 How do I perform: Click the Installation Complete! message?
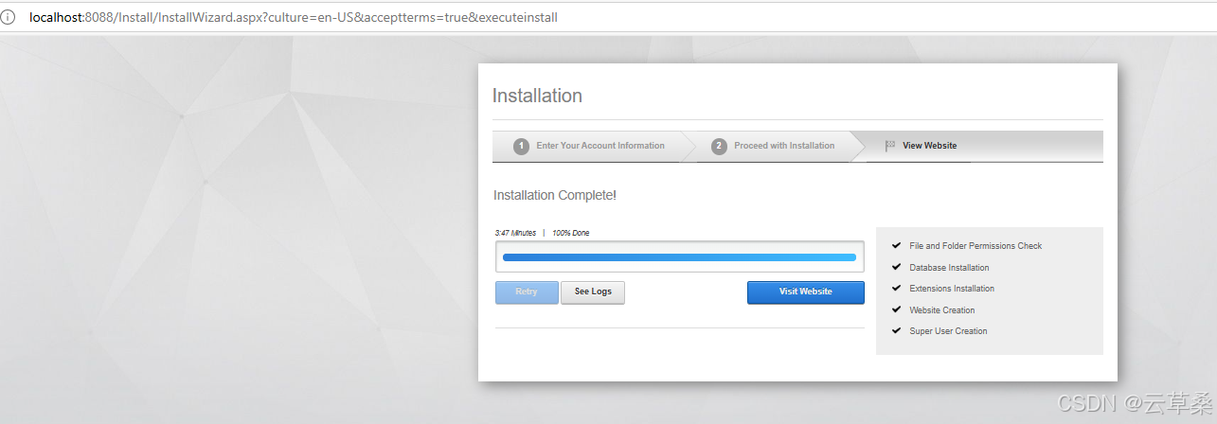click(555, 195)
